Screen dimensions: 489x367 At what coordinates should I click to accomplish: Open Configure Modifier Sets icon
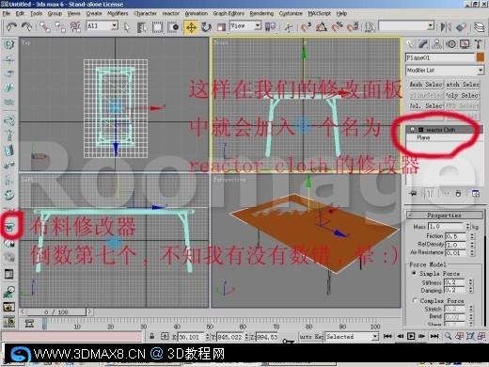[x=476, y=194]
